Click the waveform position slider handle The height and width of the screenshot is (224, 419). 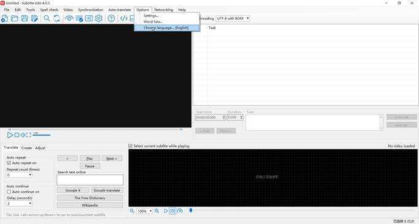(191, 211)
